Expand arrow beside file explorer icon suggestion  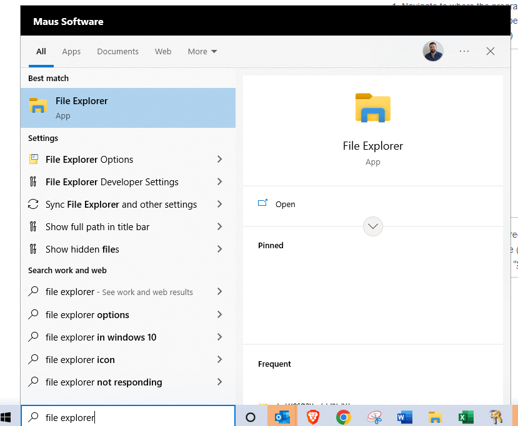point(220,359)
